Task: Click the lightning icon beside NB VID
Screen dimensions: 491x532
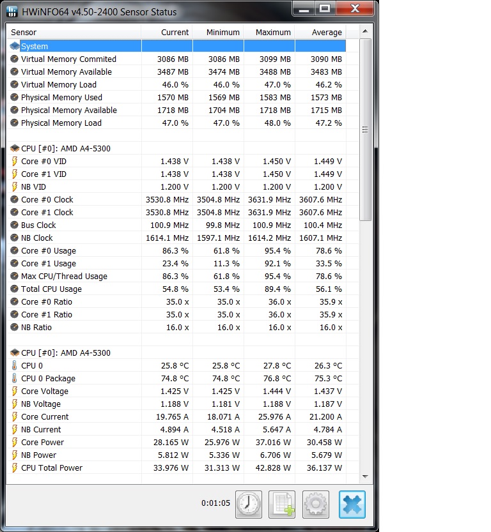Action: [x=14, y=186]
